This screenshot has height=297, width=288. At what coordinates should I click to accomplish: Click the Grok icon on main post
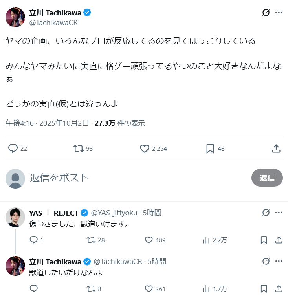pyautogui.click(x=266, y=13)
